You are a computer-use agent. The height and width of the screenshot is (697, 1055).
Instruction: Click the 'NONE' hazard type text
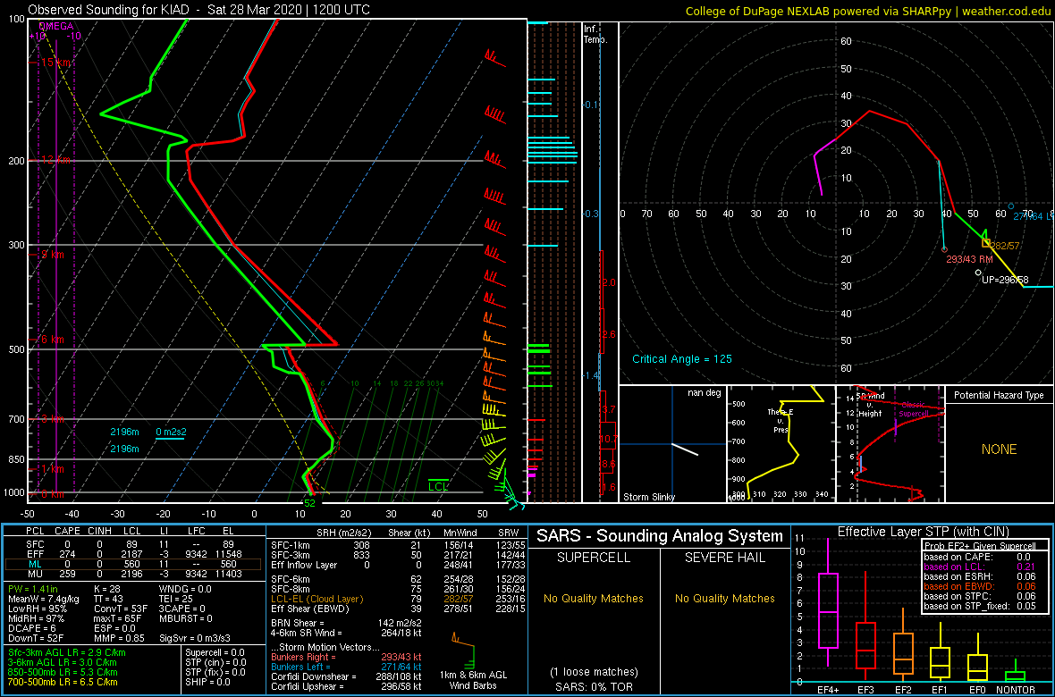(999, 449)
